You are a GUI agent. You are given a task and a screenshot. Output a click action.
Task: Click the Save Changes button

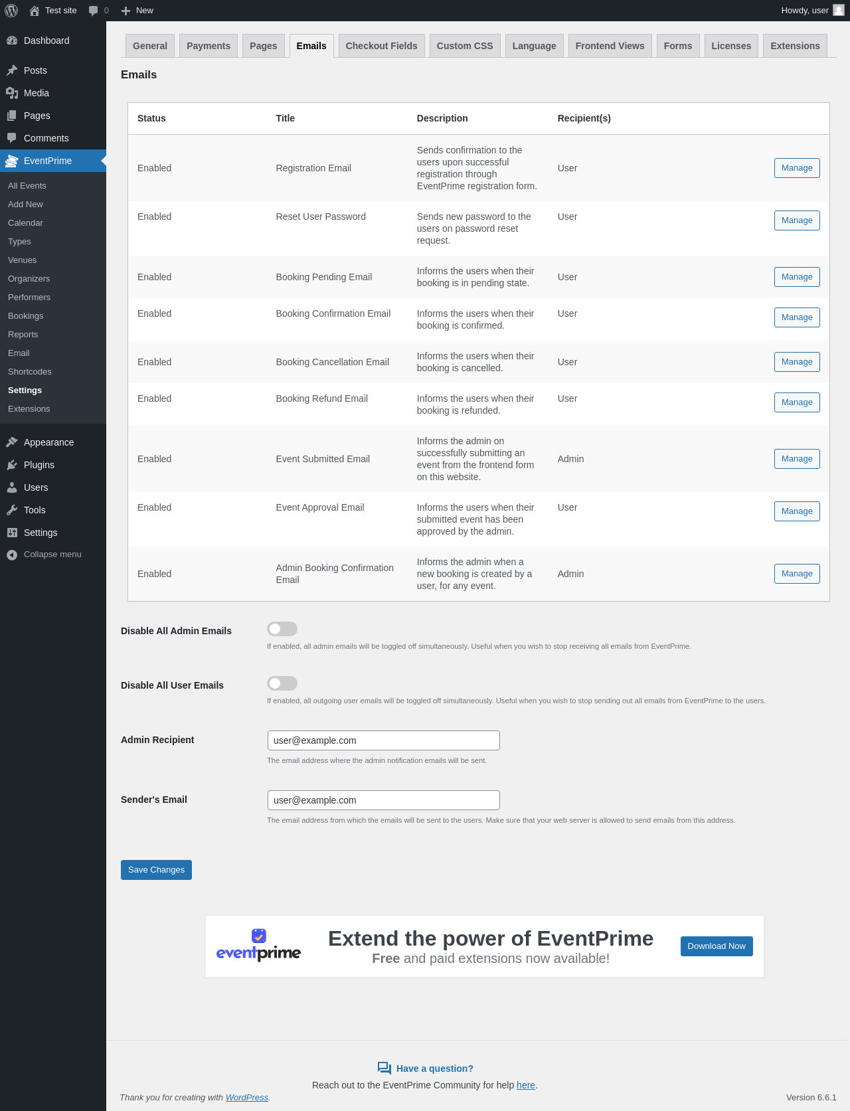pyautogui.click(x=156, y=870)
